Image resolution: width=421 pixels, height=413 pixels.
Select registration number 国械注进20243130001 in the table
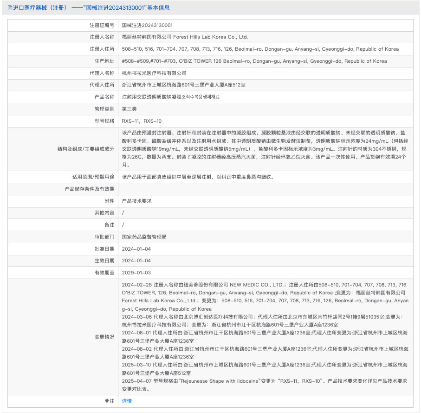(147, 25)
